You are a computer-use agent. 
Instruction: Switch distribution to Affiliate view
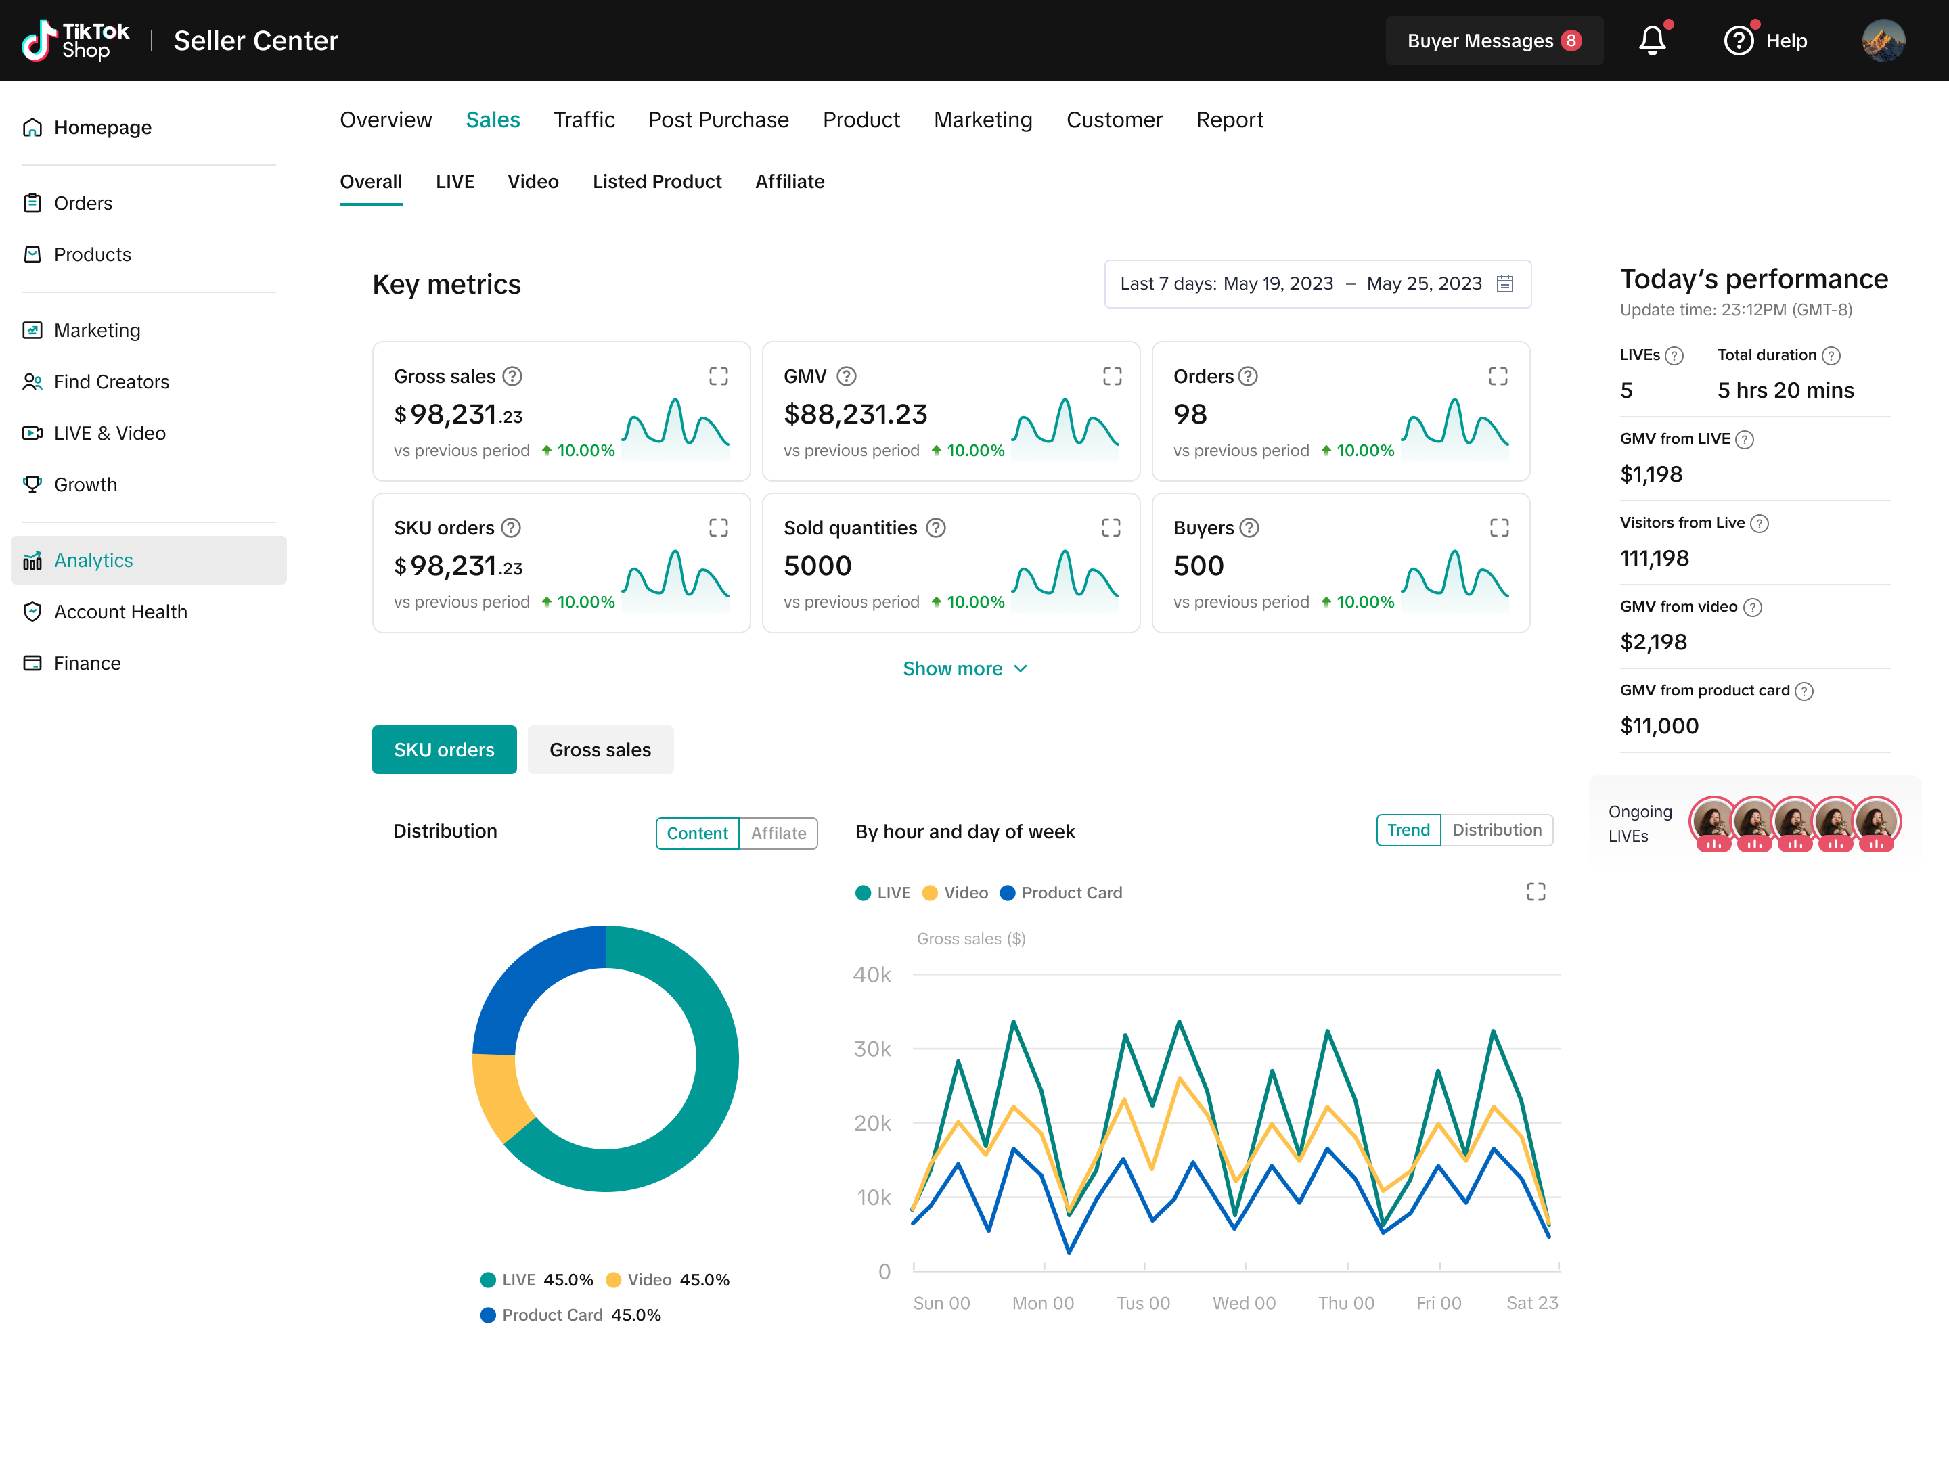coord(778,833)
